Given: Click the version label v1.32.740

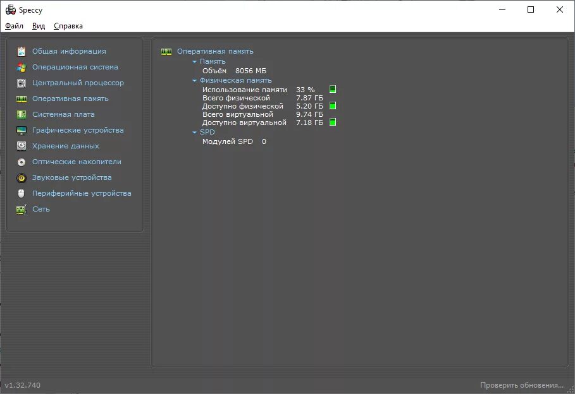Looking at the screenshot, I should point(22,385).
